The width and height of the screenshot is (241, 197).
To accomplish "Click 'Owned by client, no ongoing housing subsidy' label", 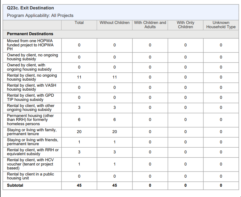I will pos(32,57).
